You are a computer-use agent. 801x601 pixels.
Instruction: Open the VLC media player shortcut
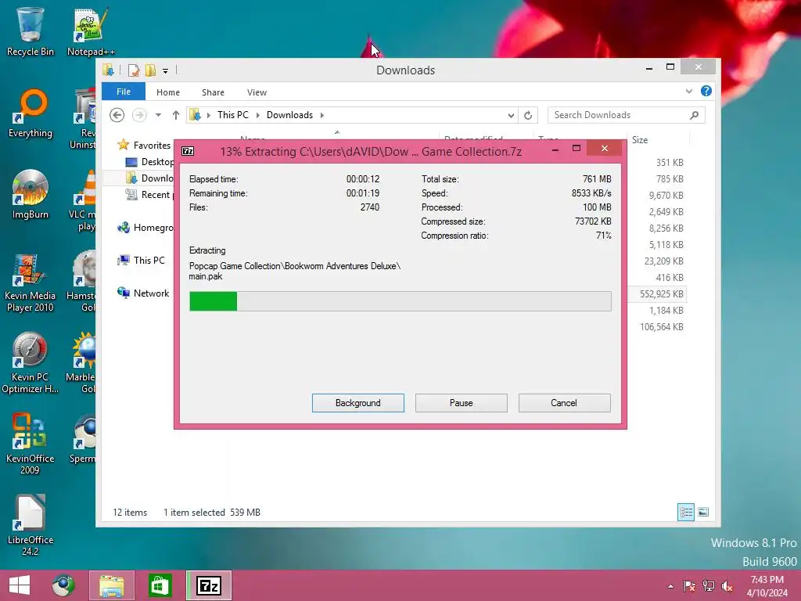(84, 201)
